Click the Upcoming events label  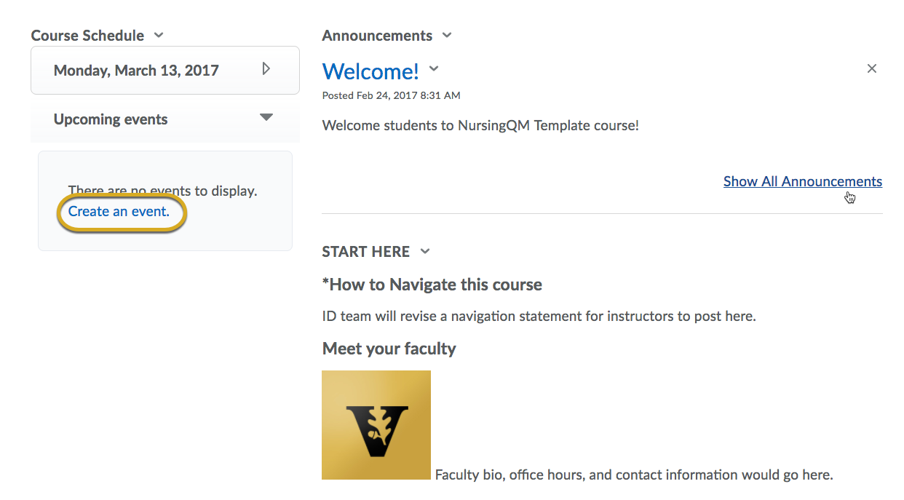click(x=111, y=119)
